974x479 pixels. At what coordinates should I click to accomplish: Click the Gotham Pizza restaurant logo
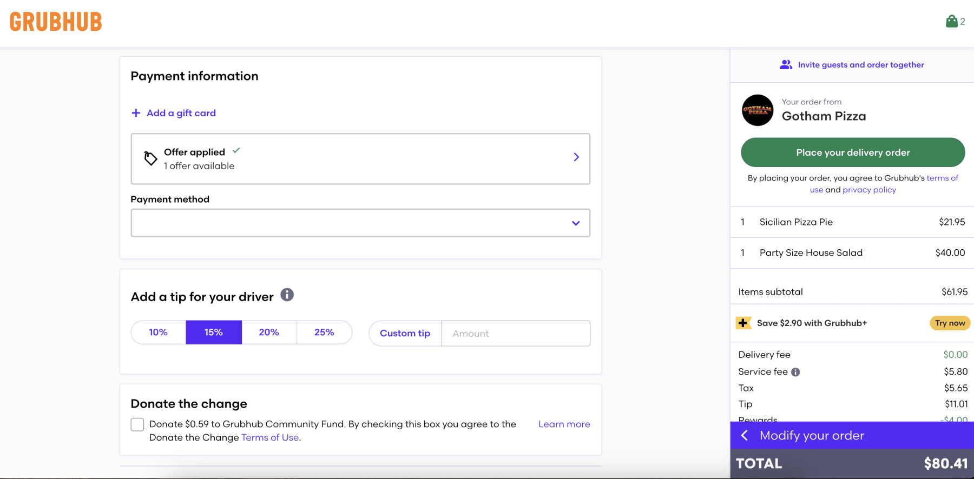(757, 110)
